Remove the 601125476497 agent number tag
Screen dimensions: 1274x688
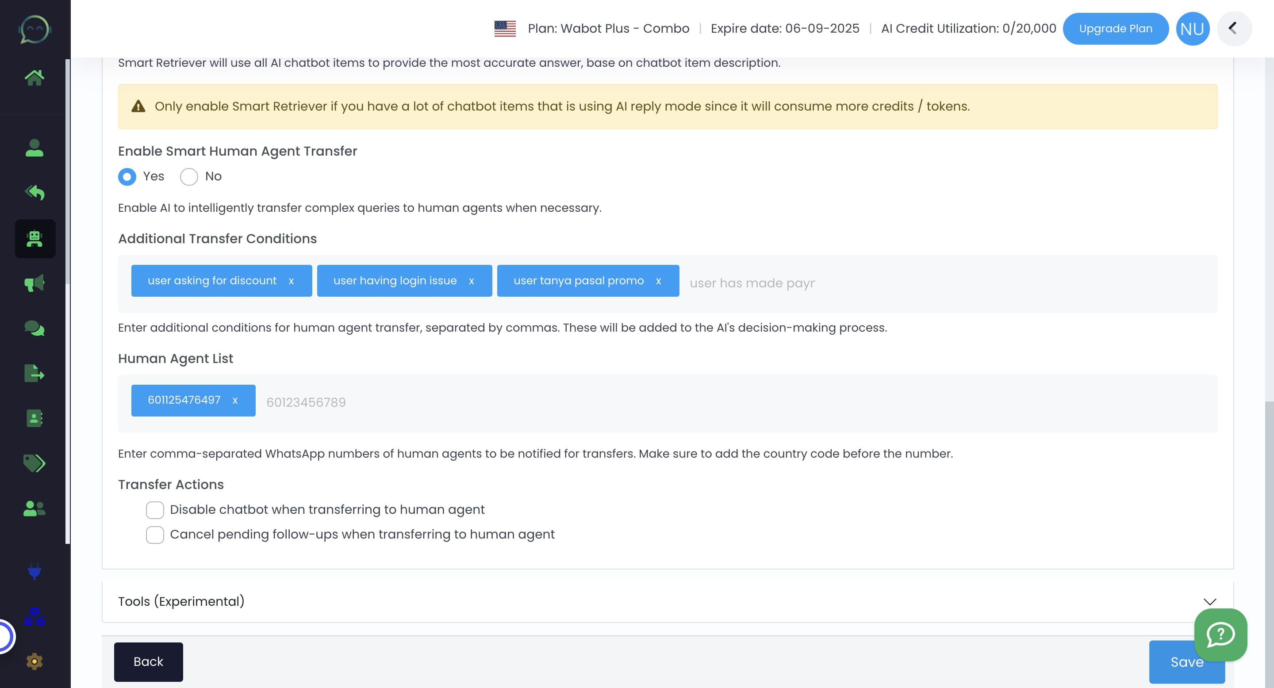235,401
